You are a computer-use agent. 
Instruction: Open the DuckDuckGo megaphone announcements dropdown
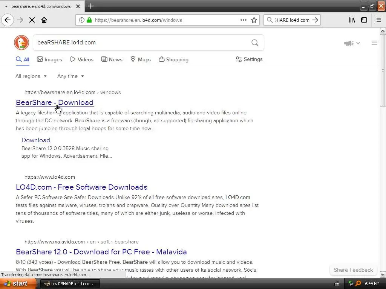[352, 43]
